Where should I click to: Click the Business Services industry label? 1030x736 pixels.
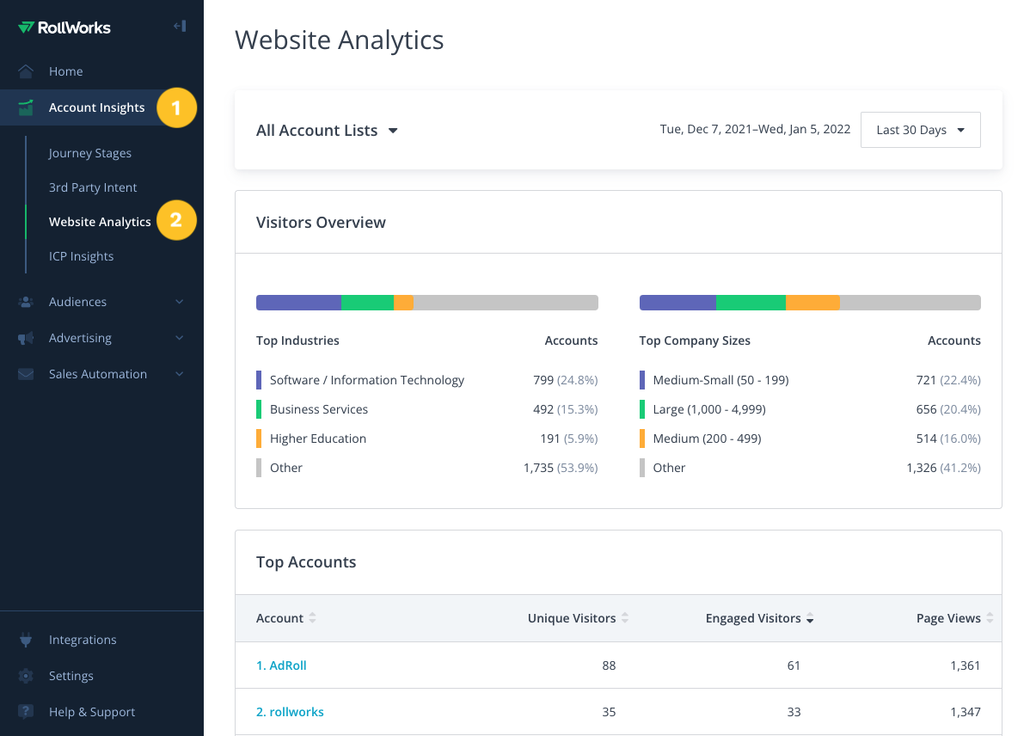(x=319, y=409)
